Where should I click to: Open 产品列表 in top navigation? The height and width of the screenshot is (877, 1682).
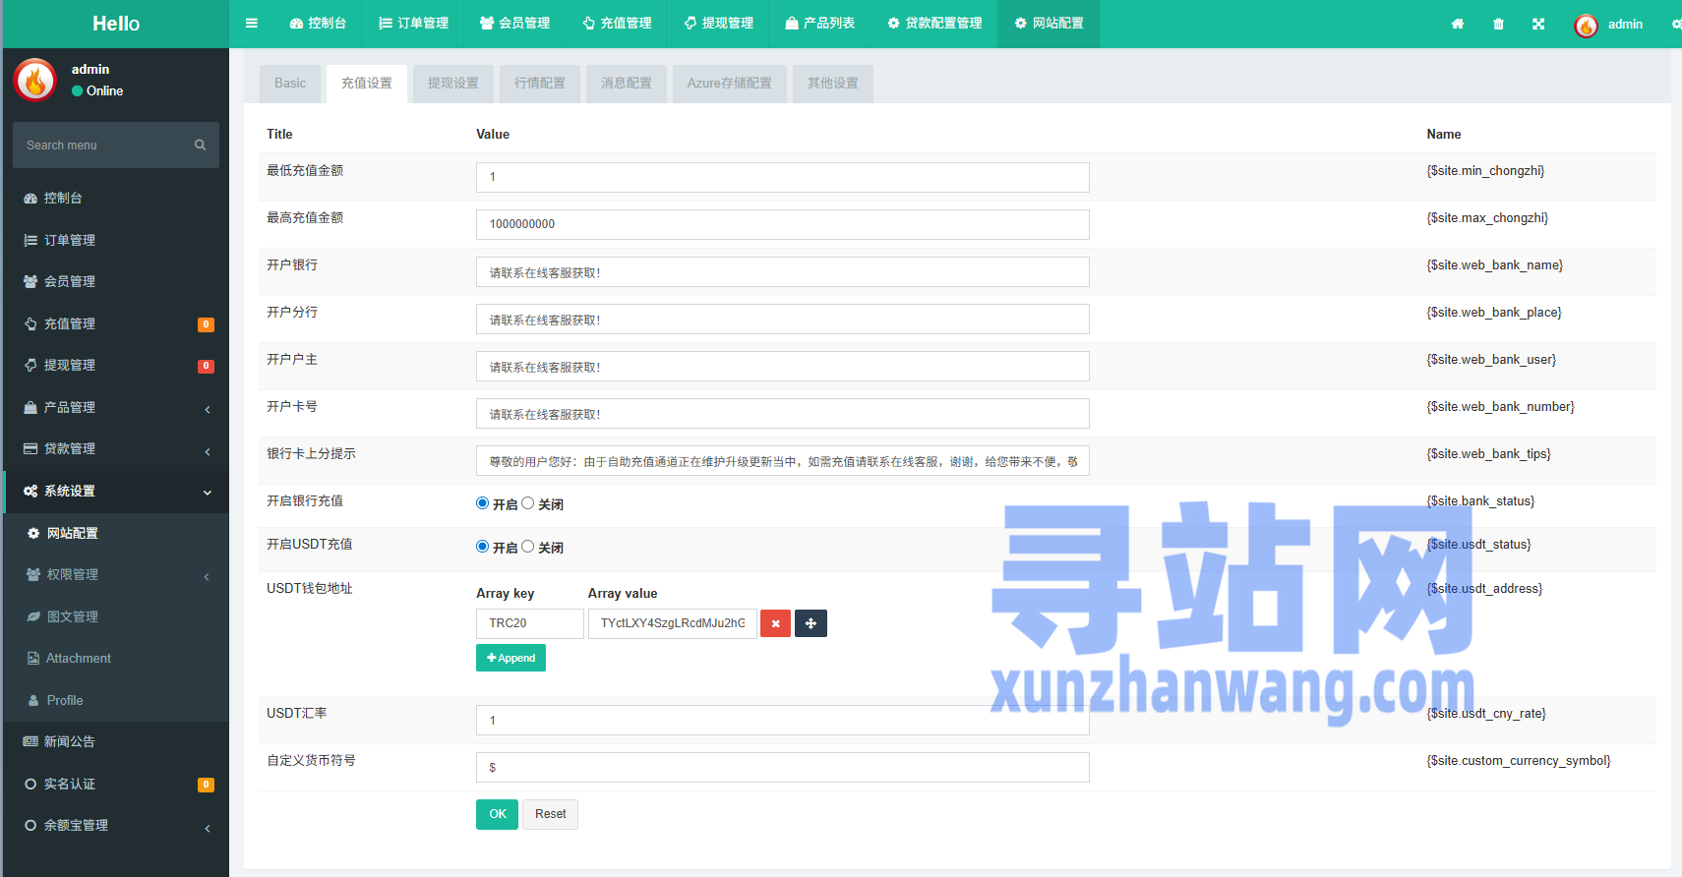(x=819, y=24)
